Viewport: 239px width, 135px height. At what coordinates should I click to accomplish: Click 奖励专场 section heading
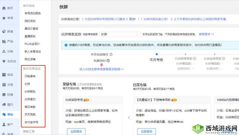[69, 84]
